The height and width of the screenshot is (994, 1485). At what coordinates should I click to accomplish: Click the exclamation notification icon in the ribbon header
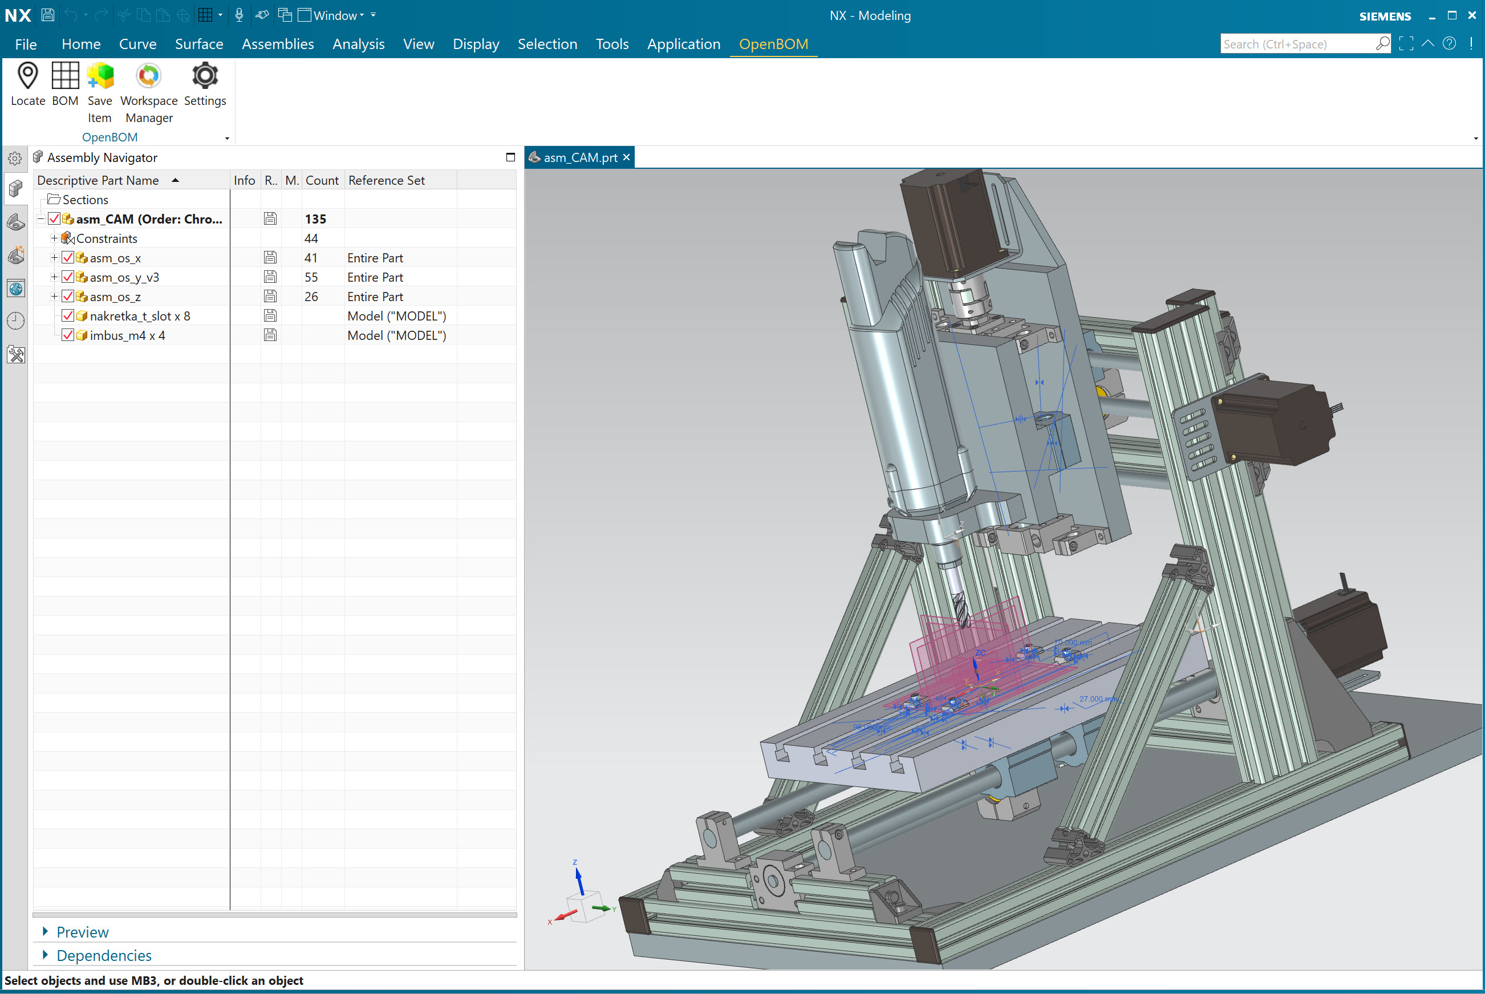(x=1471, y=44)
